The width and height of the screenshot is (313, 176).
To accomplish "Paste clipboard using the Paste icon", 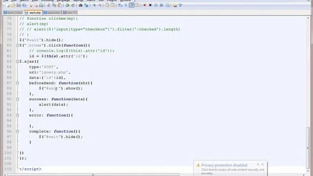I will point(60,5).
